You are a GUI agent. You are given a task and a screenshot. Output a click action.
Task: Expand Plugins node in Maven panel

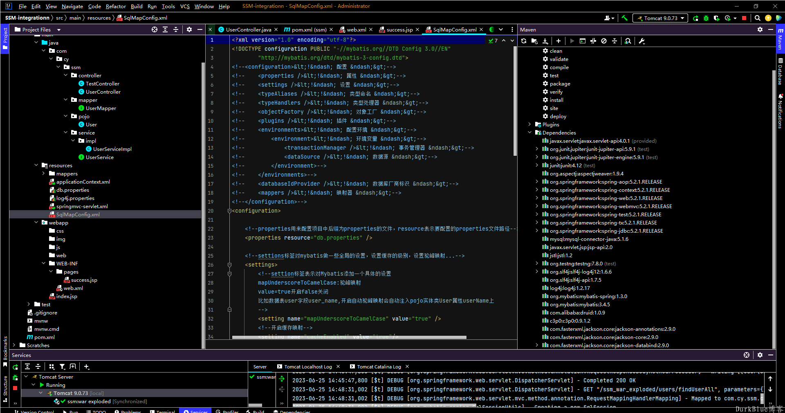click(x=530, y=124)
